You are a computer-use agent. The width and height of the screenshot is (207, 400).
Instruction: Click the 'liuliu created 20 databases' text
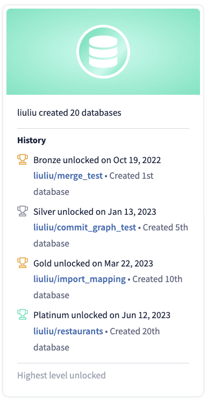coord(69,113)
